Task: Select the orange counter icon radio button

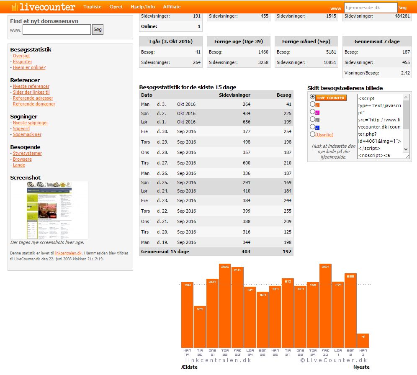Action: tap(312, 104)
